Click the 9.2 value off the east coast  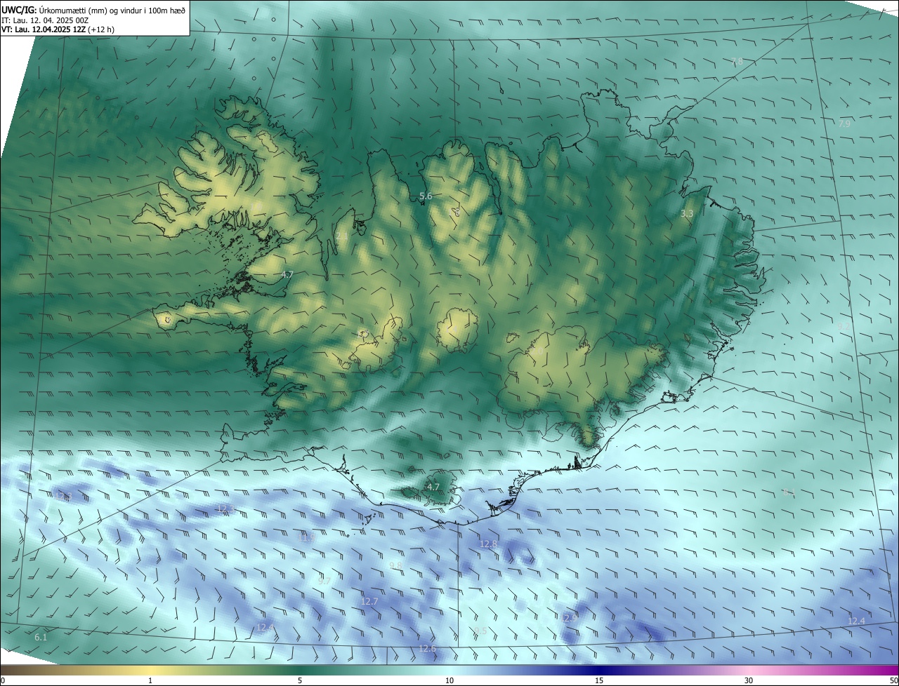(x=843, y=327)
